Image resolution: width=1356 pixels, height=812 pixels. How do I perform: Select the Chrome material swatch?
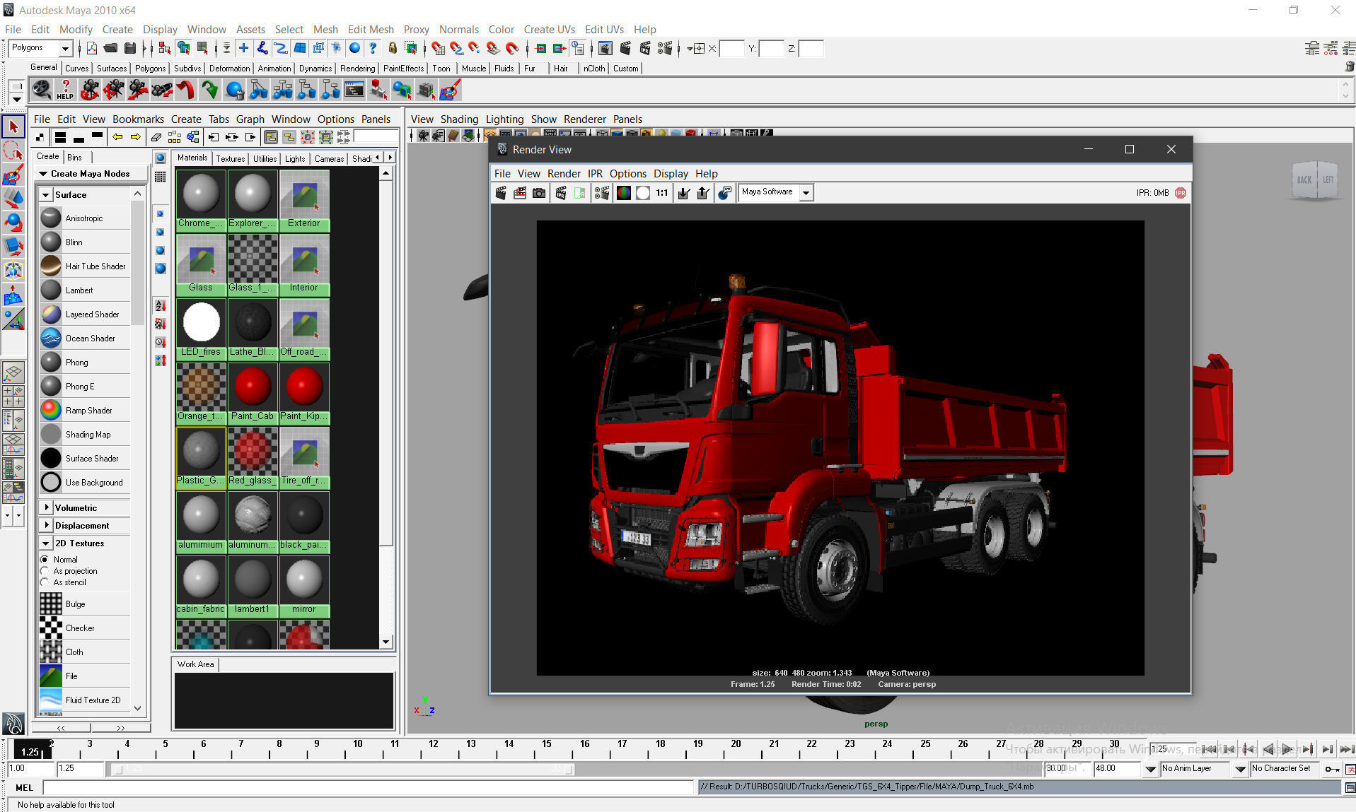[x=201, y=200]
